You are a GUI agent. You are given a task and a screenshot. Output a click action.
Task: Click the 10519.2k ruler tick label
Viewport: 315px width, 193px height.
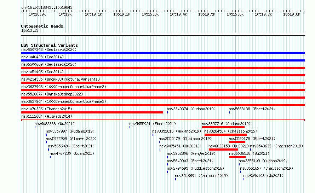(x=122, y=14)
